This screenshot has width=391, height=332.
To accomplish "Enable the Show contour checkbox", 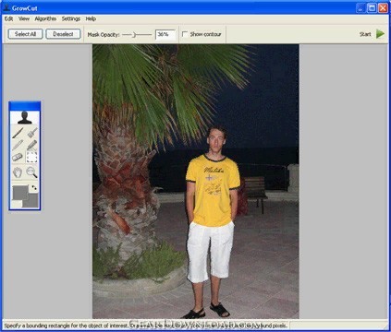I will [185, 34].
